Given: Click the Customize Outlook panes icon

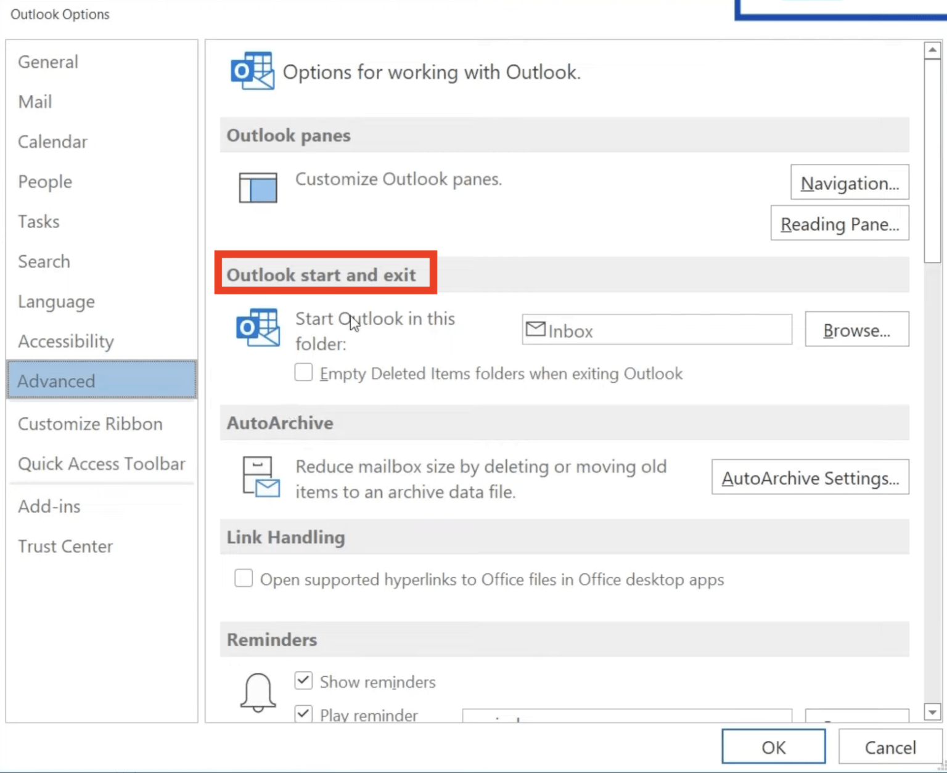Looking at the screenshot, I should (x=257, y=187).
